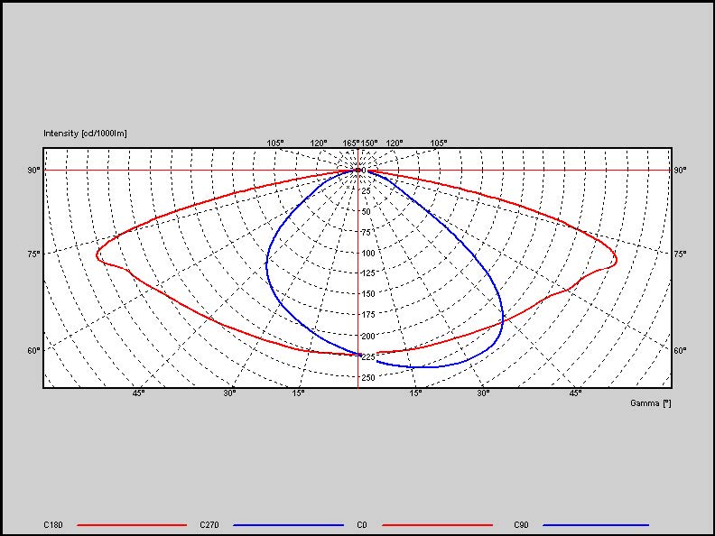Click the Intensity [cd/1000lm] axis title
Screen dimensions: 715x536
tap(85, 134)
